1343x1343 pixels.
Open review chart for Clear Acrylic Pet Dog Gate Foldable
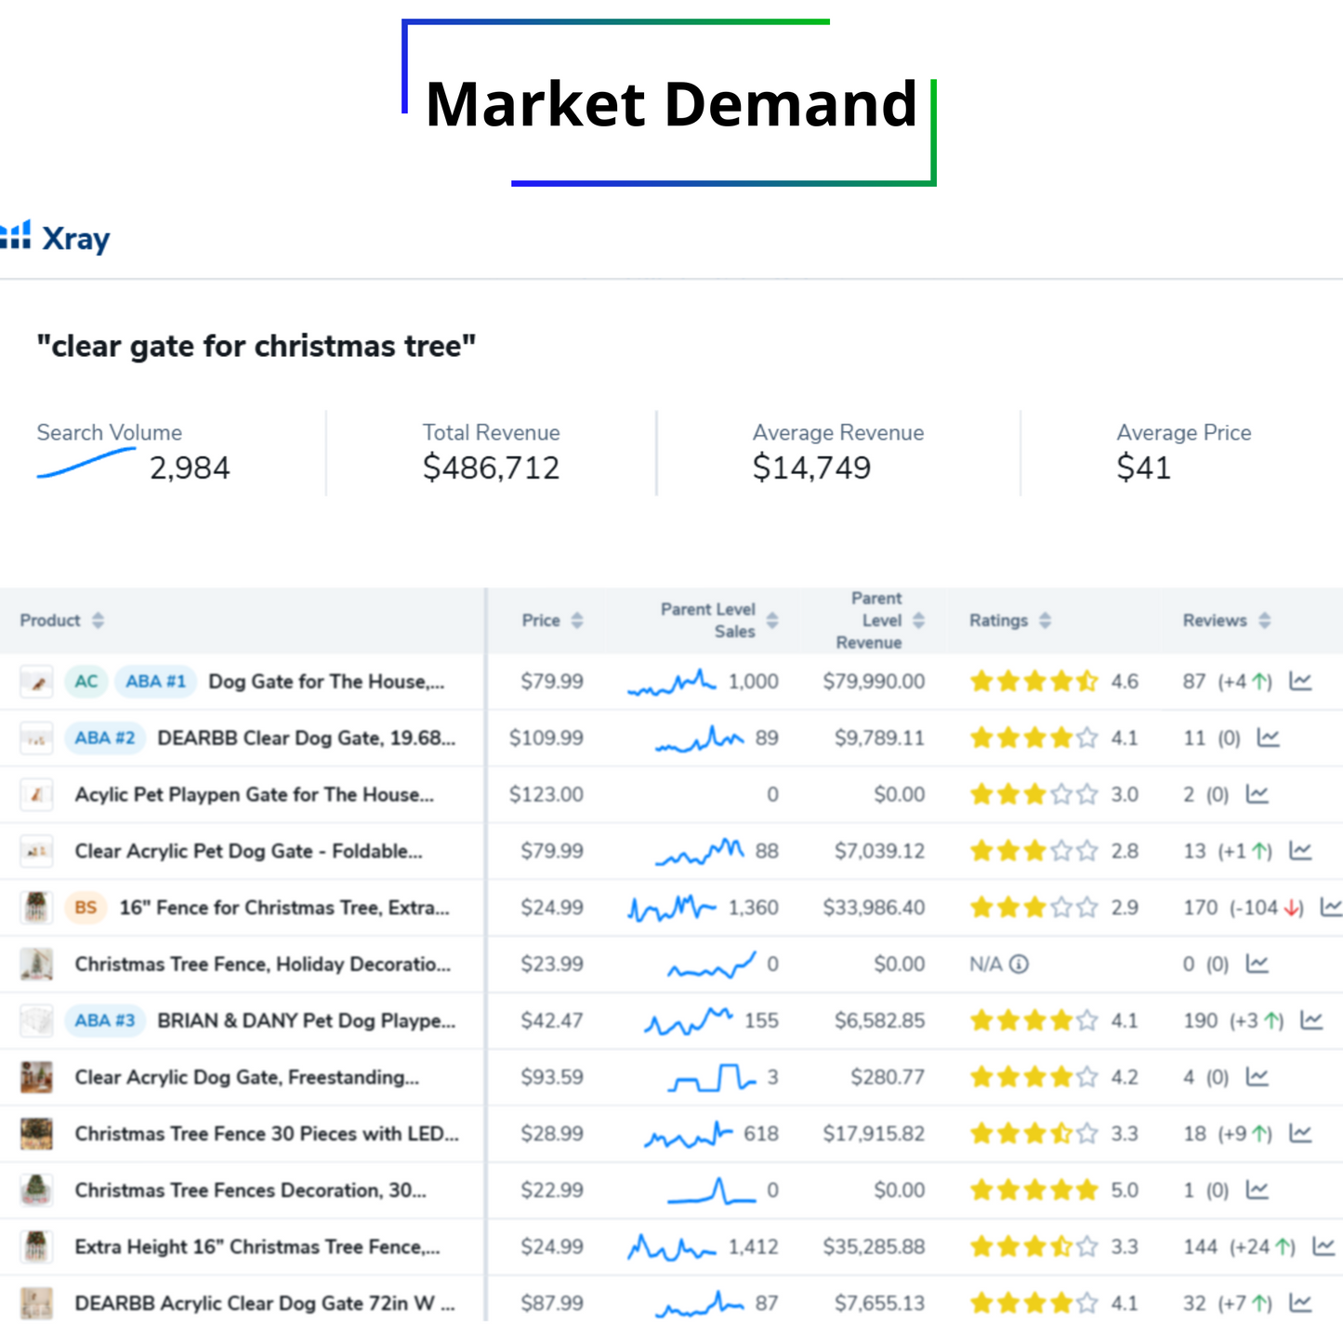(1300, 850)
